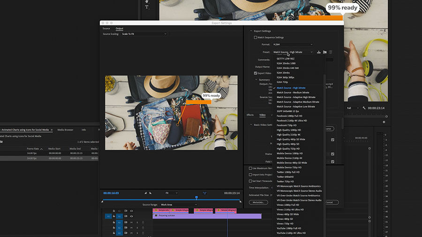
Task: Uncheck the Export Video checkbox
Action: 256,73
